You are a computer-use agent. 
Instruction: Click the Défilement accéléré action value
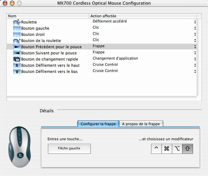[110, 21]
